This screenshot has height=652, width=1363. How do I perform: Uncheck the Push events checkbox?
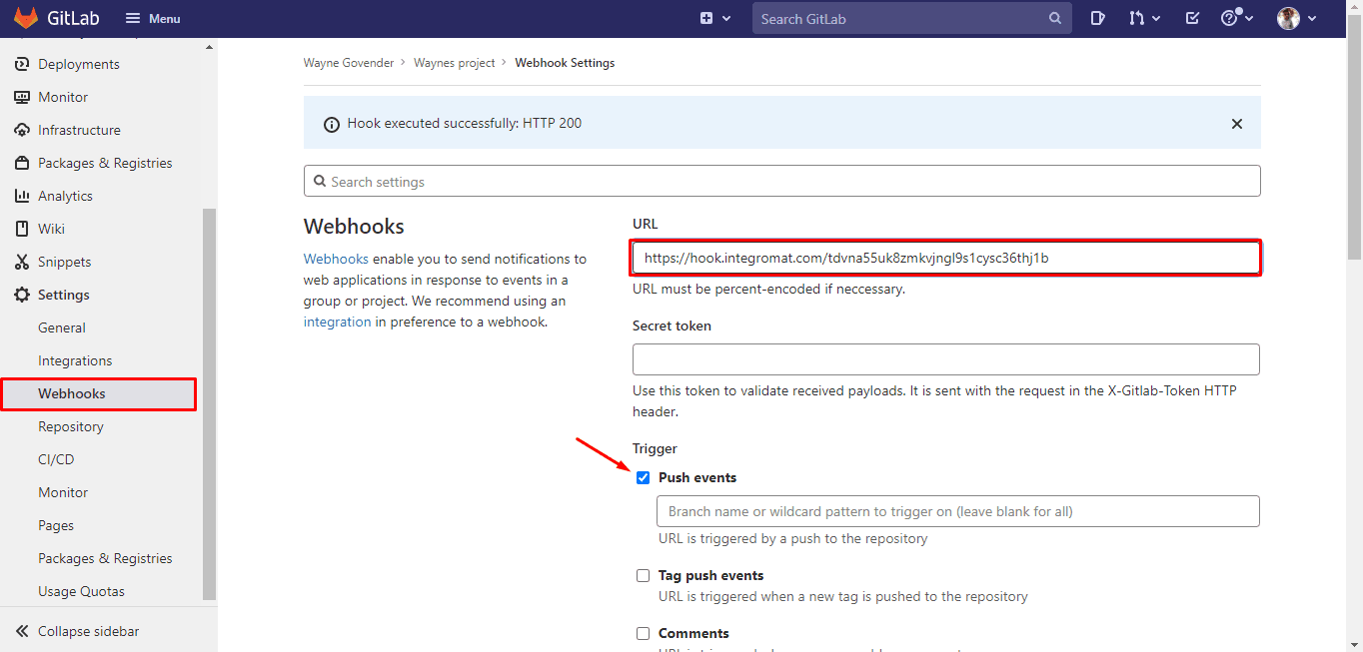pyautogui.click(x=644, y=478)
